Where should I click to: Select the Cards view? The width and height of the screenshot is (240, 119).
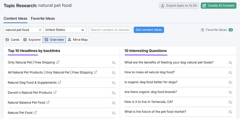tap(12, 40)
